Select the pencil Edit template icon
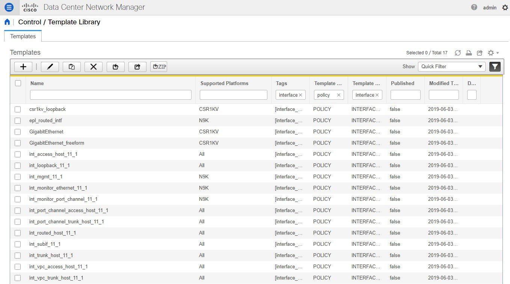The width and height of the screenshot is (510, 284). 50,66
